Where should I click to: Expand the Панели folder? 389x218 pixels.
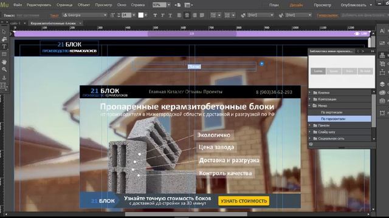click(x=309, y=125)
